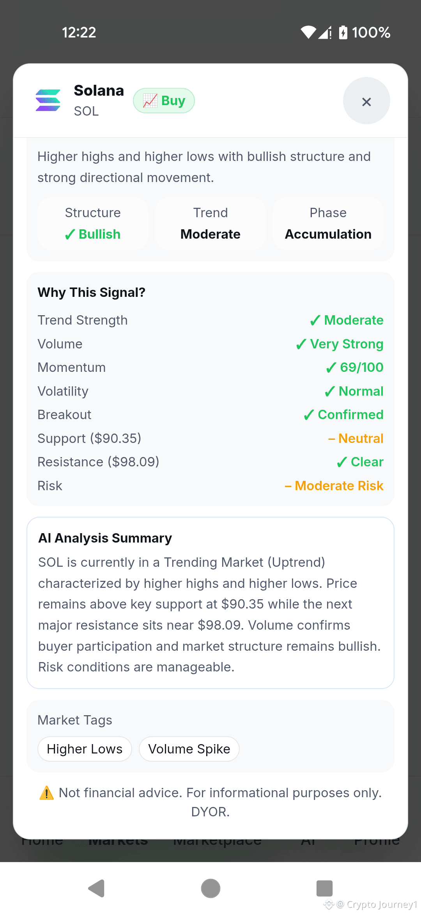The height and width of the screenshot is (914, 421).
Task: Tap the Phase Accumulation card
Action: [328, 223]
